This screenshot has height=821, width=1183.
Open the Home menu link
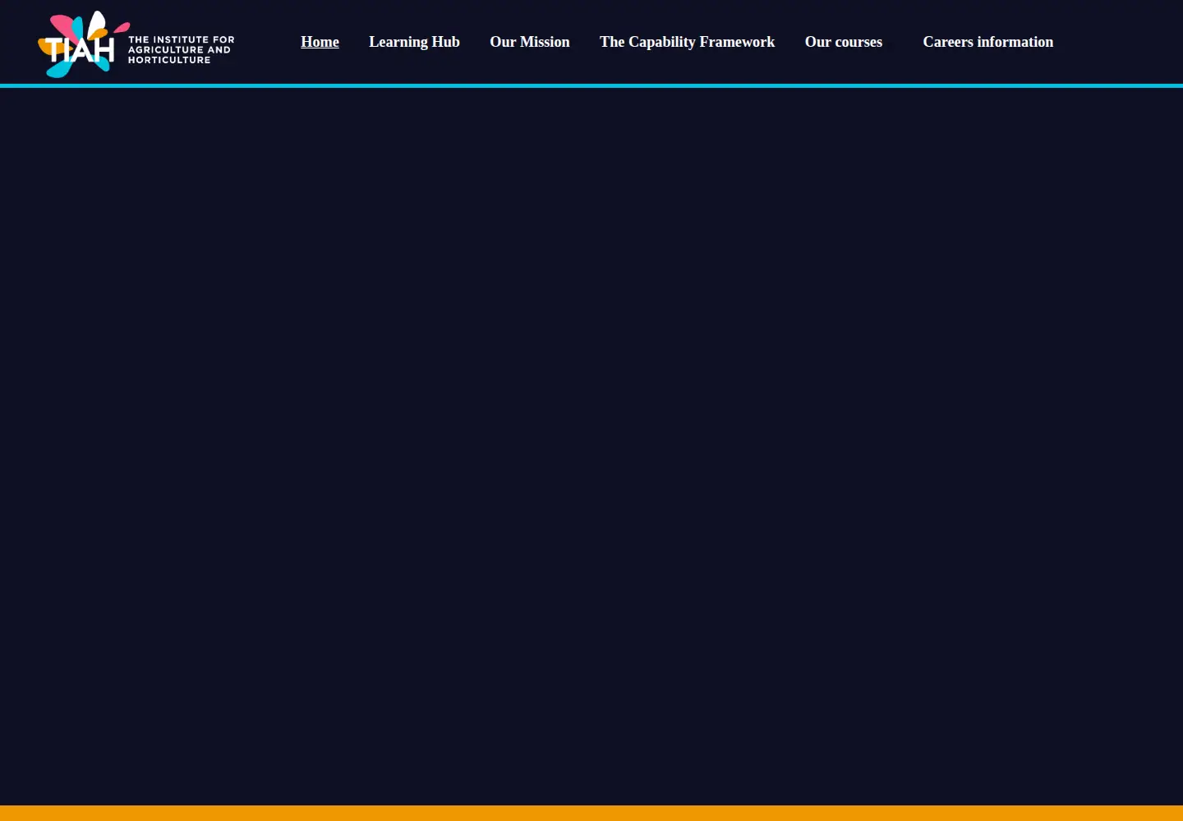320,42
